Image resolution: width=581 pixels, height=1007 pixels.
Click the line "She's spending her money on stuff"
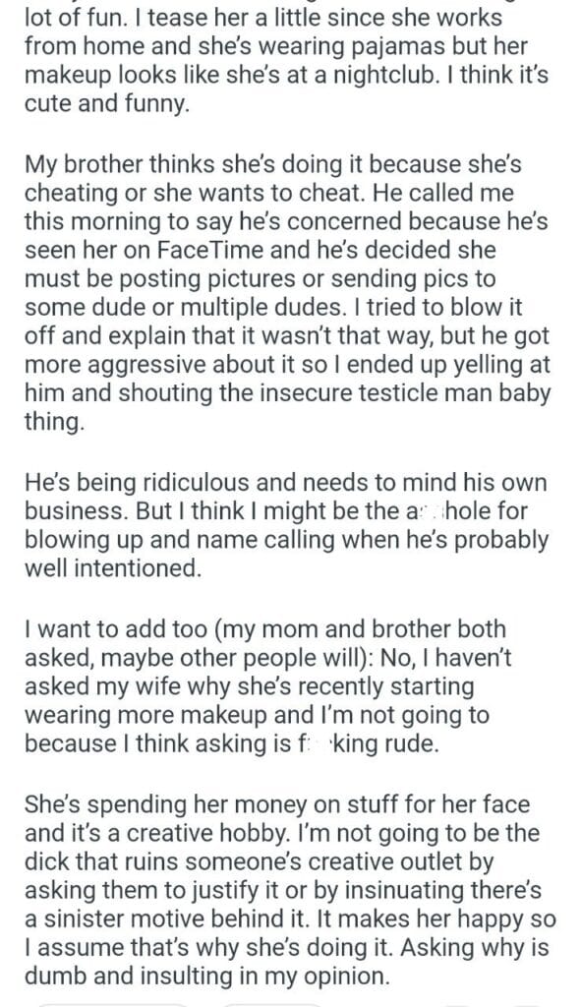tap(277, 804)
